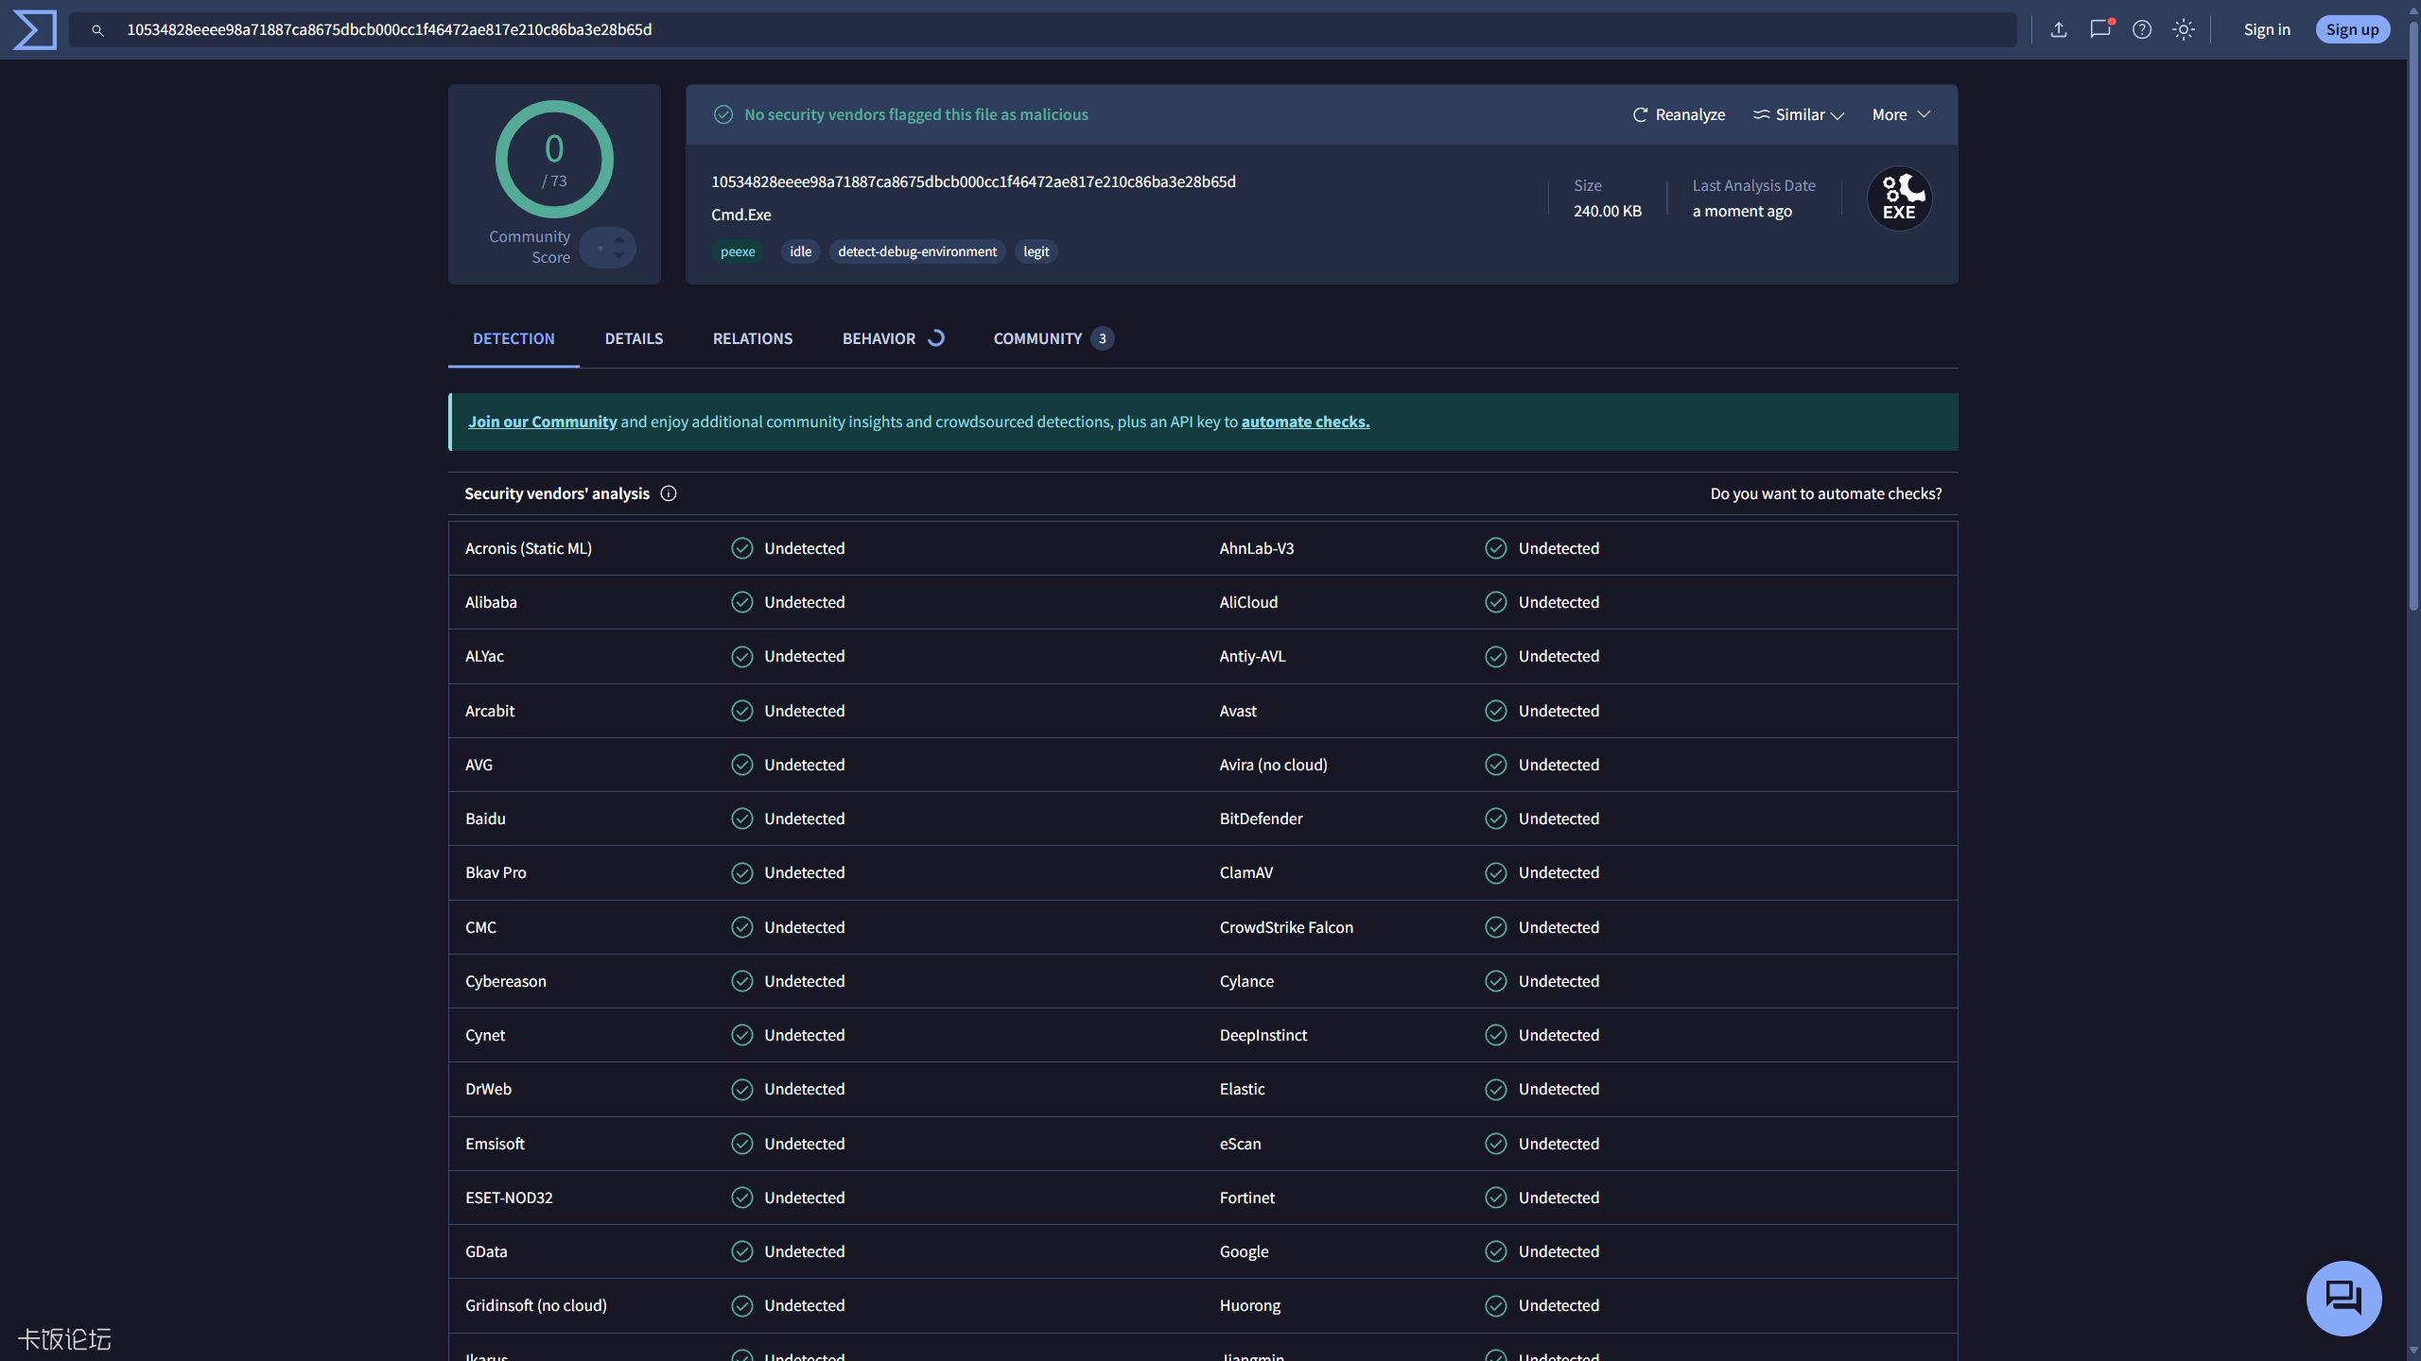Switch to the COMMUNITY tab
This screenshot has height=1361, width=2421.
1053,338
